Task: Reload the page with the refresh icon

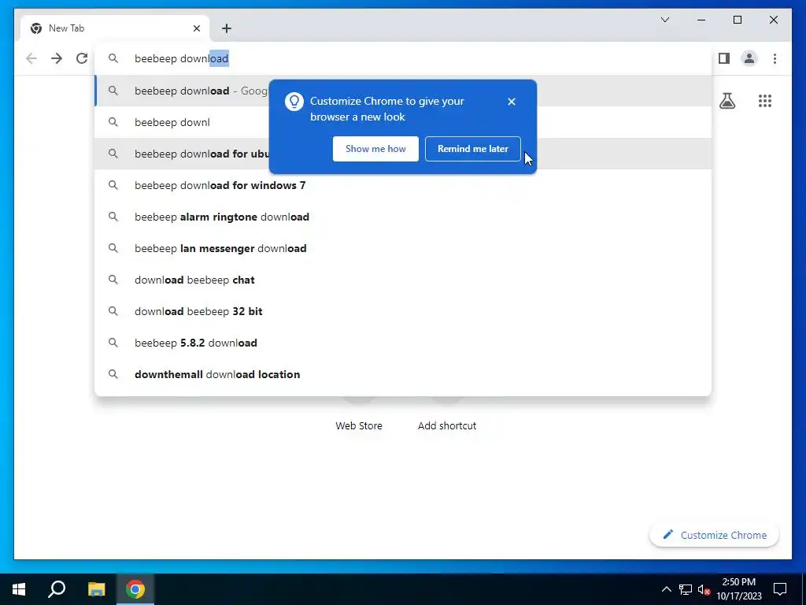Action: (82, 58)
